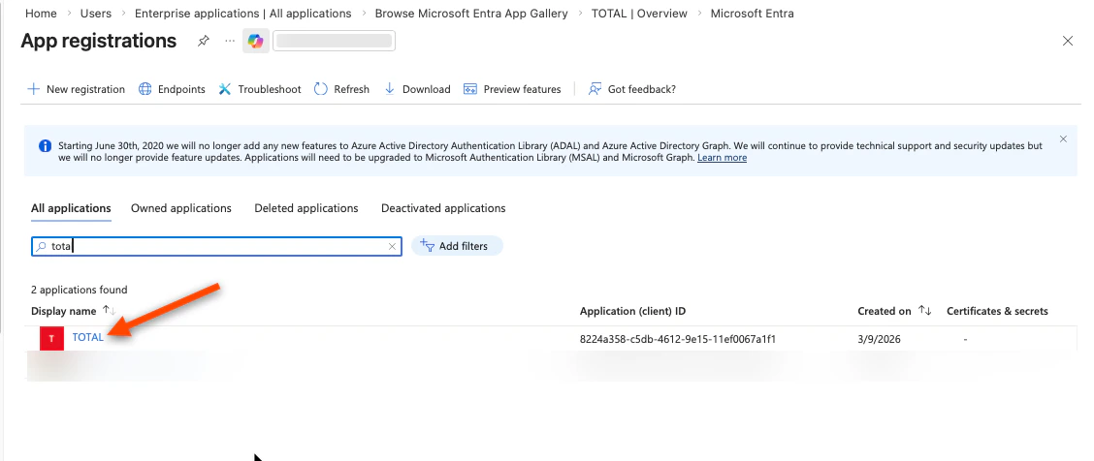Focus the application search box

pyautogui.click(x=216, y=246)
